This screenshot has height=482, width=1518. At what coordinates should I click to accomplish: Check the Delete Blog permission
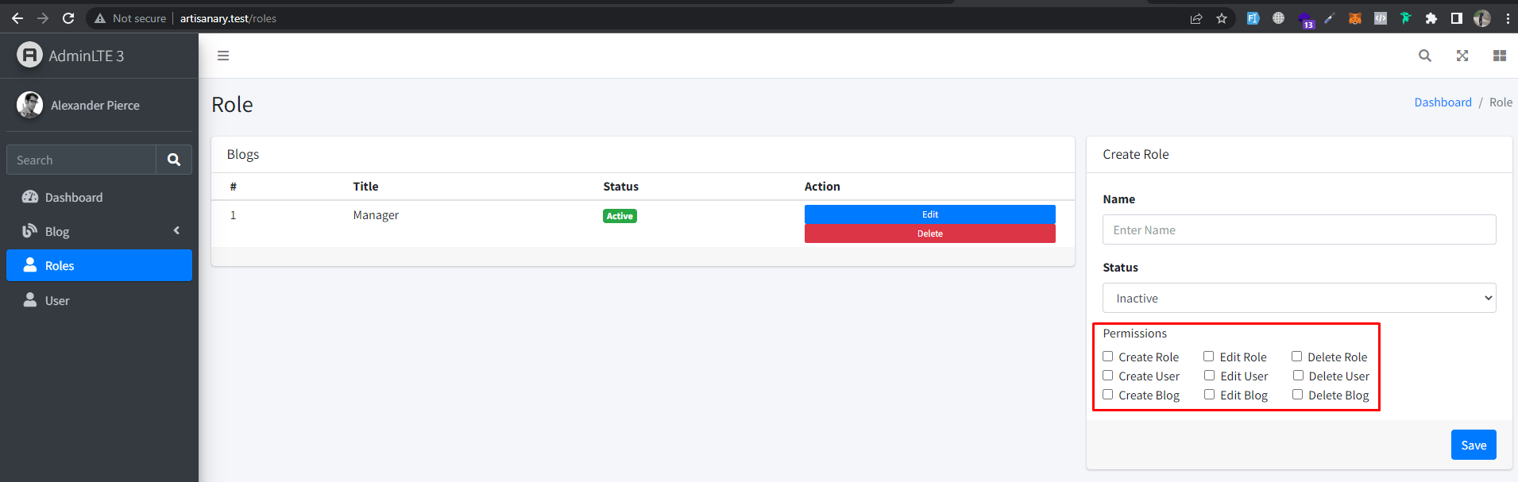(x=1297, y=395)
